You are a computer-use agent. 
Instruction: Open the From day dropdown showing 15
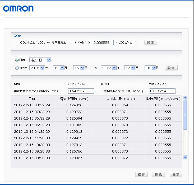tap(79, 68)
